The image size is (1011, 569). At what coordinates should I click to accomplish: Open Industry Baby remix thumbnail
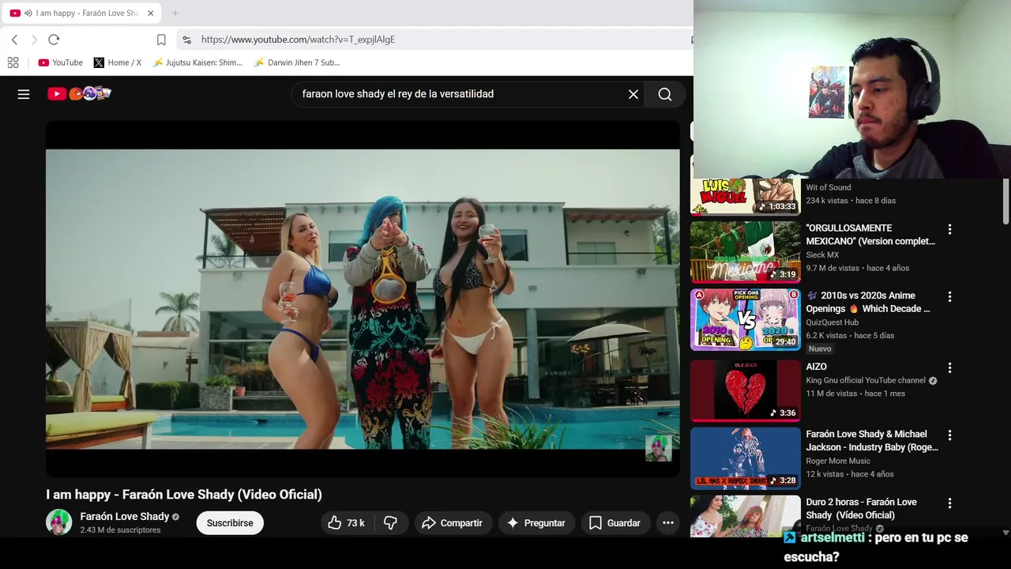point(746,458)
